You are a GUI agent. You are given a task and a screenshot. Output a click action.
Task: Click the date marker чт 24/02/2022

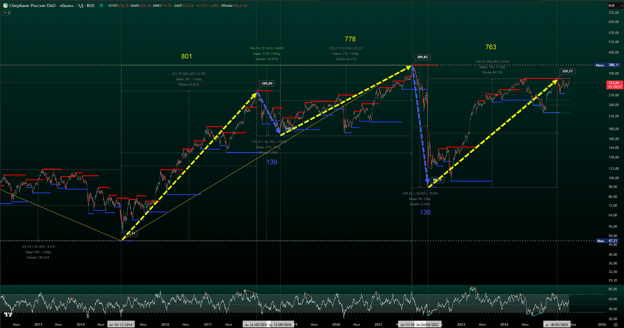pos(428,325)
